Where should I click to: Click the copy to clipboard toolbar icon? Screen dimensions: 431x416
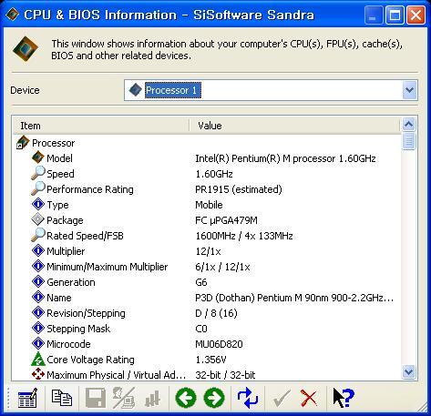(62, 398)
